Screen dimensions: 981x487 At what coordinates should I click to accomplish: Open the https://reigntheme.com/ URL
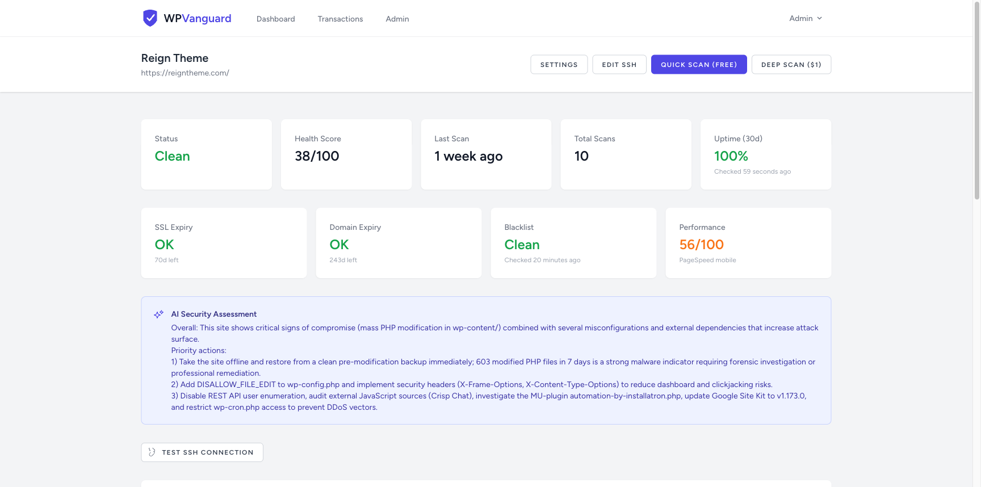[185, 73]
